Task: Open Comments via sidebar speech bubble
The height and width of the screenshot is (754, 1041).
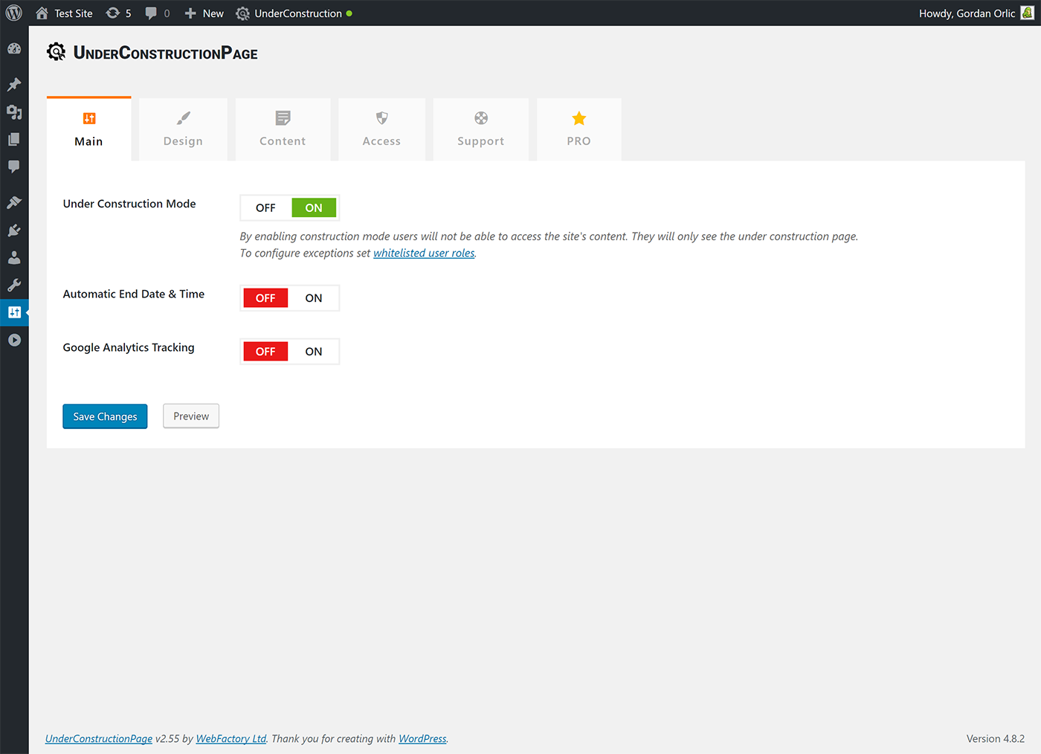Action: [14, 167]
